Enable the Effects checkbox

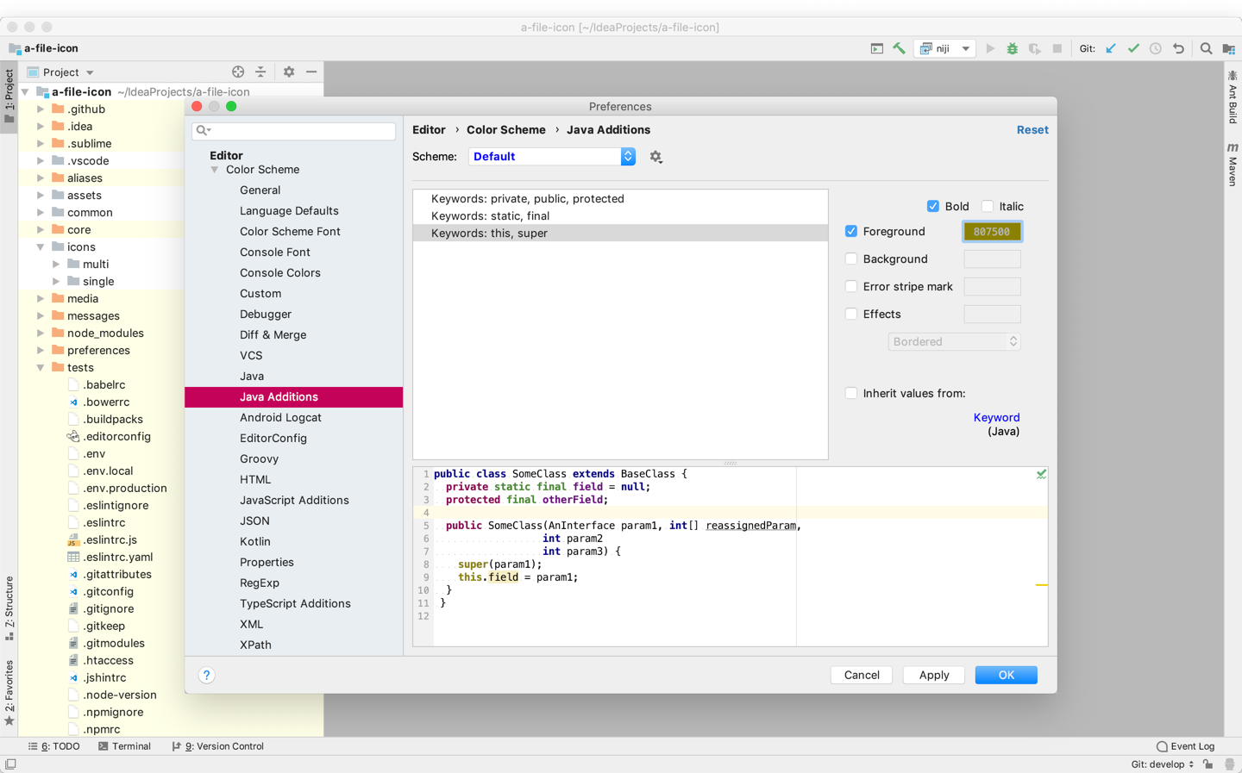[x=851, y=314]
